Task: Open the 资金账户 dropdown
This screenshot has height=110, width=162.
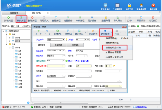Action: point(63,40)
